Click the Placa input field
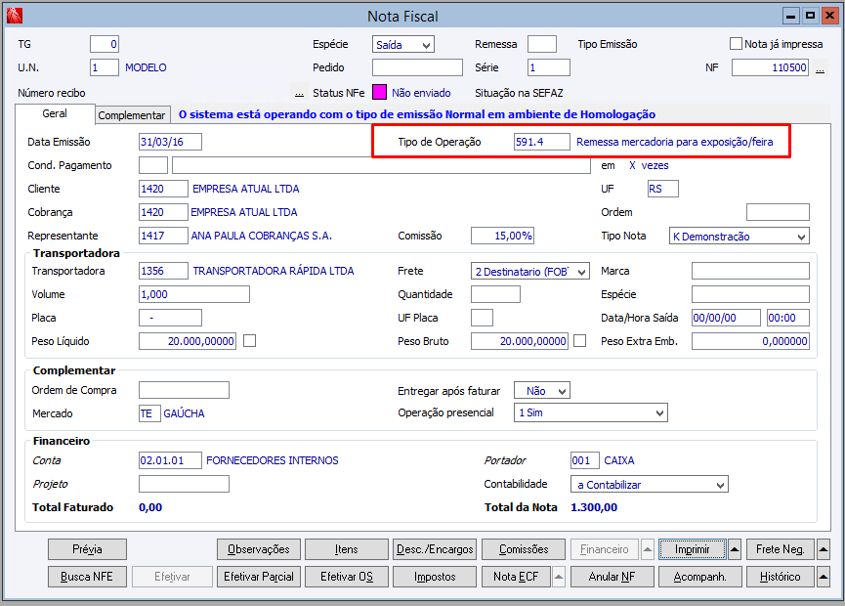Screen dimensions: 845x606 170,318
